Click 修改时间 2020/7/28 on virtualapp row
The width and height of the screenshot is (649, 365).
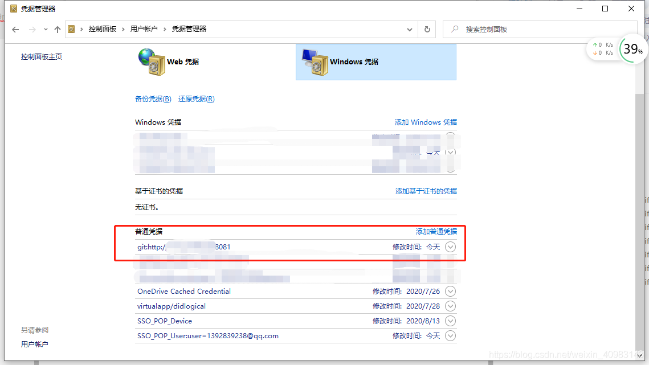coord(406,306)
